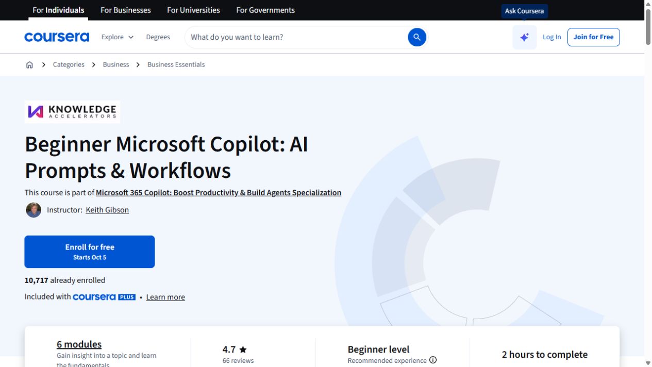
Task: Click the scrollbar up arrow
Action: point(648,4)
